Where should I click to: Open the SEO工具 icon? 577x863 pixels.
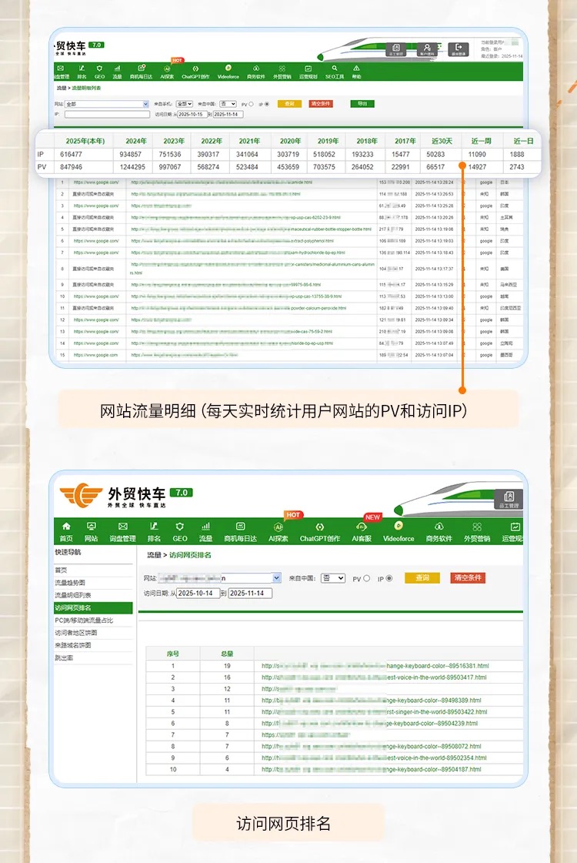tap(335, 69)
